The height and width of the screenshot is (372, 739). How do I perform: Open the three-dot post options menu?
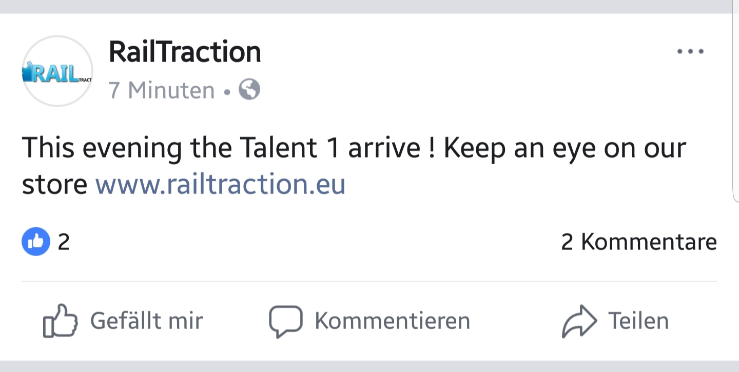(690, 51)
